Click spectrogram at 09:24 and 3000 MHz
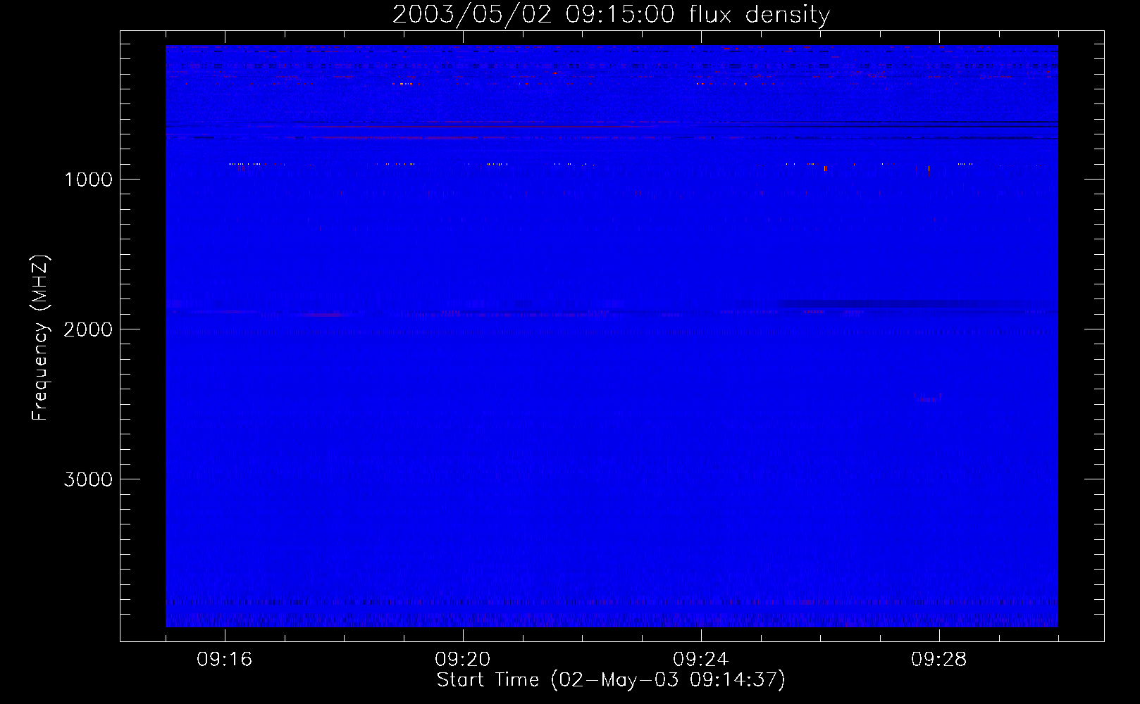The width and height of the screenshot is (1140, 704). (701, 479)
